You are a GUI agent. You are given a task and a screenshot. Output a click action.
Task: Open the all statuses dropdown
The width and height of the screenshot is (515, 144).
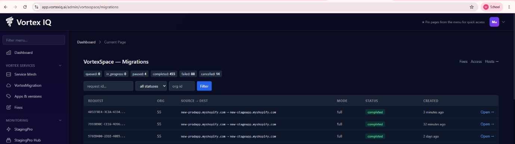coord(151,86)
